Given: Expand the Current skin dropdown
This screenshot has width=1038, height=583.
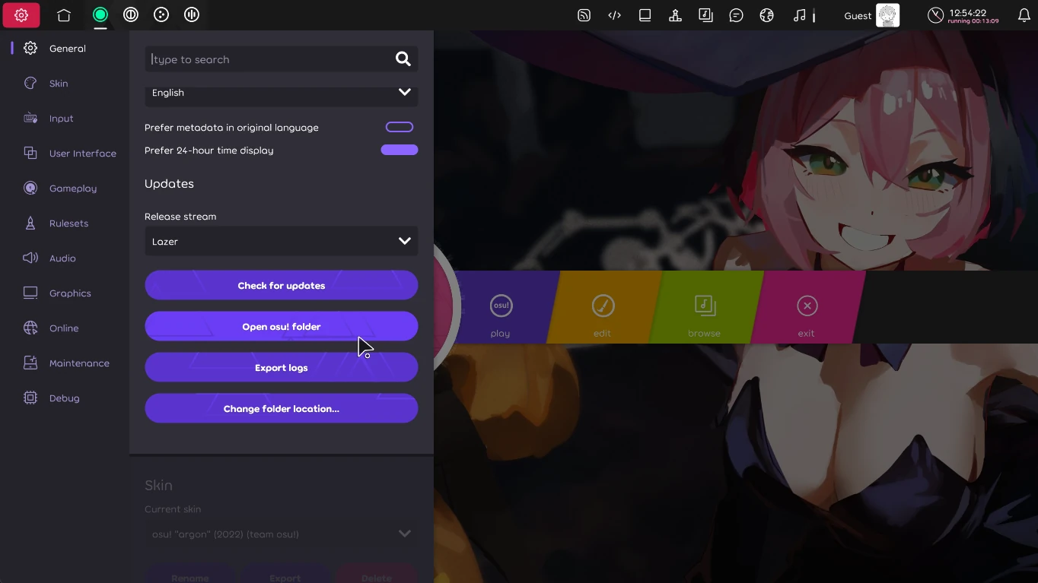Looking at the screenshot, I should pos(281,534).
